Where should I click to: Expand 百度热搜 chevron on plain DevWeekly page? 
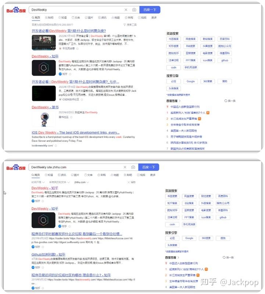click(x=180, y=101)
